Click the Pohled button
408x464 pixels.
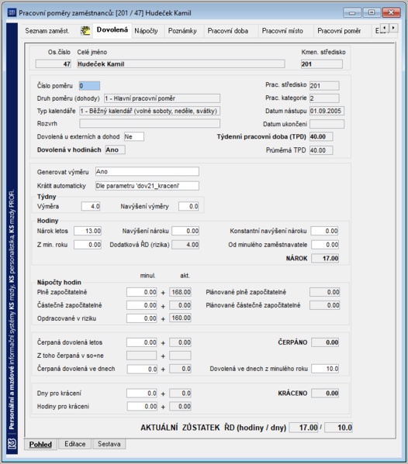pos(40,444)
